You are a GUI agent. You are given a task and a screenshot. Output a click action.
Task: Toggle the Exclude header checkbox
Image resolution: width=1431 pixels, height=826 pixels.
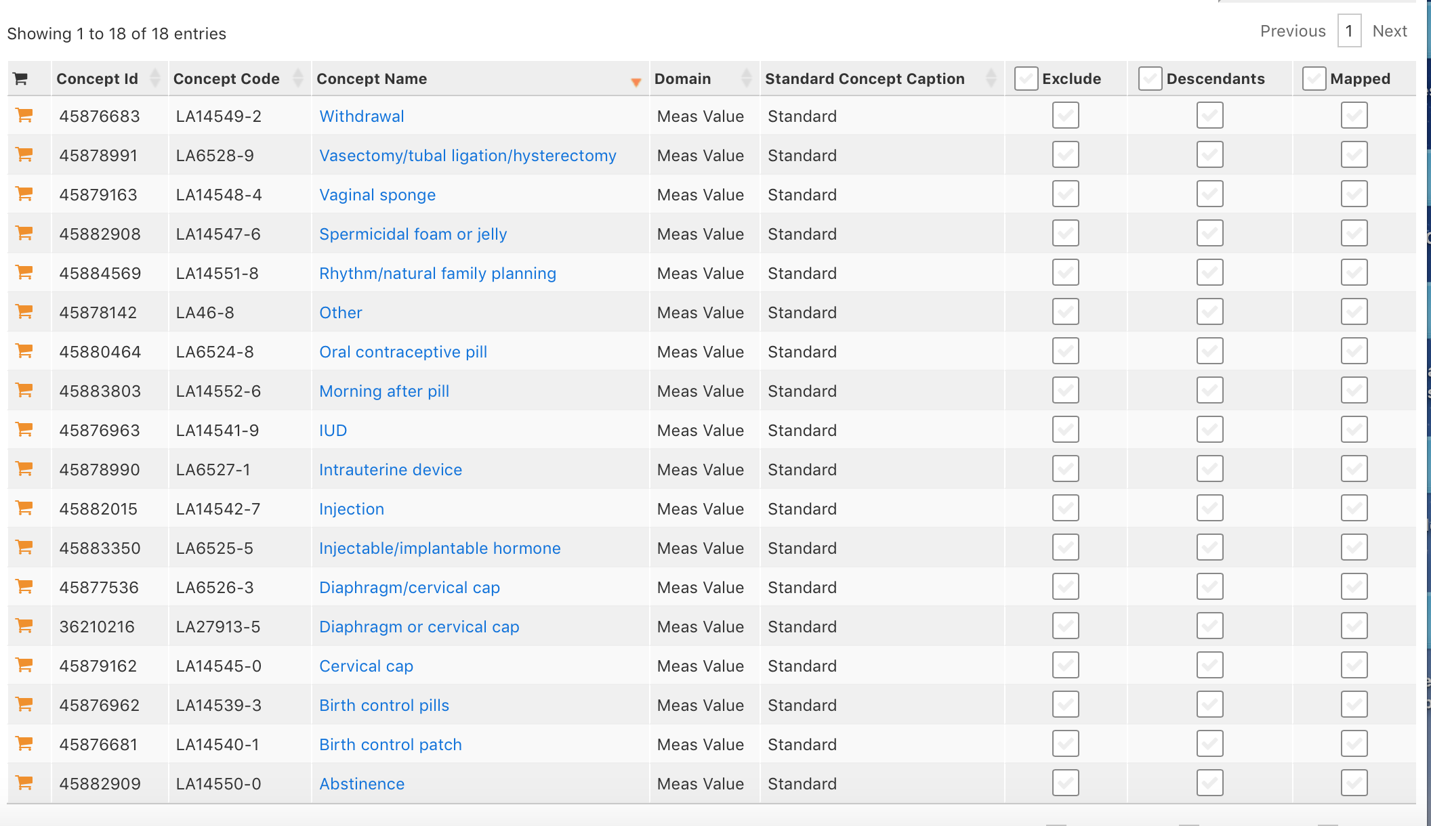point(1026,79)
